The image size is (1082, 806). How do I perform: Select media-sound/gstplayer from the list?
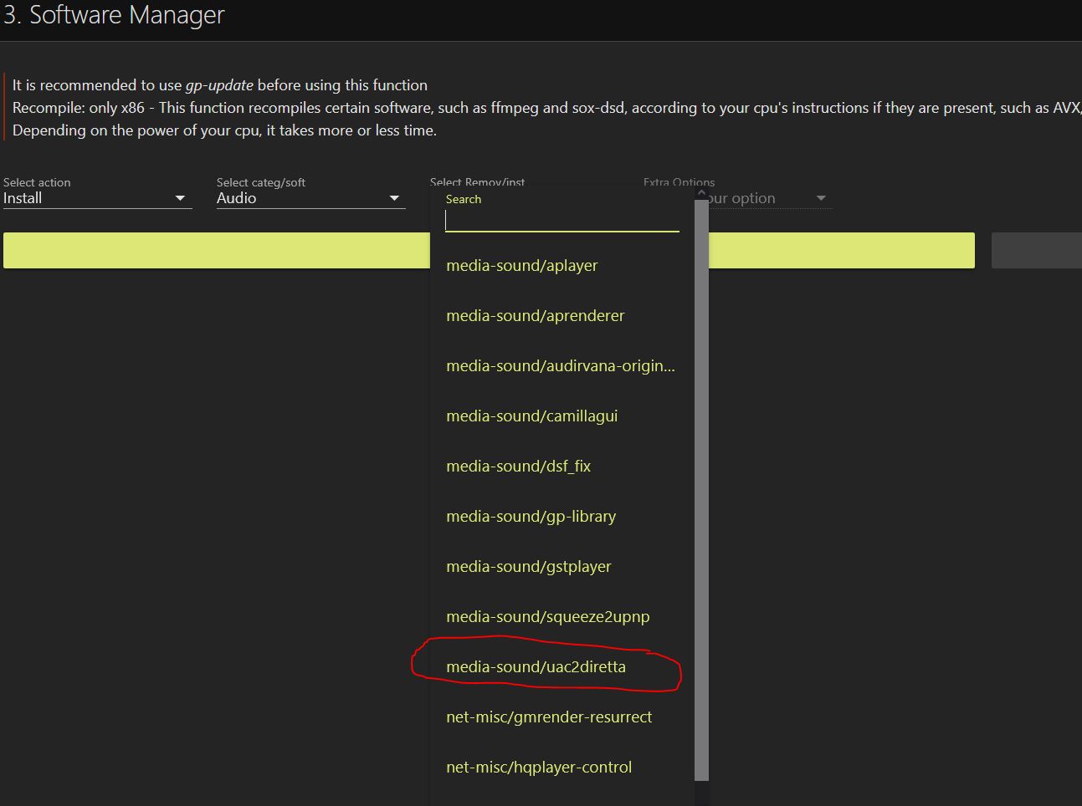[562, 567]
